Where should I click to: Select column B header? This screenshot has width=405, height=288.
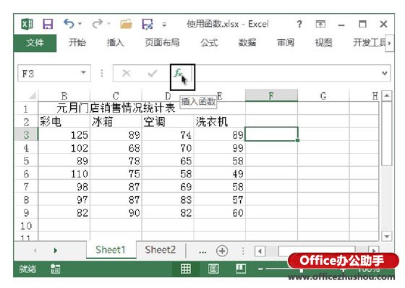64,96
